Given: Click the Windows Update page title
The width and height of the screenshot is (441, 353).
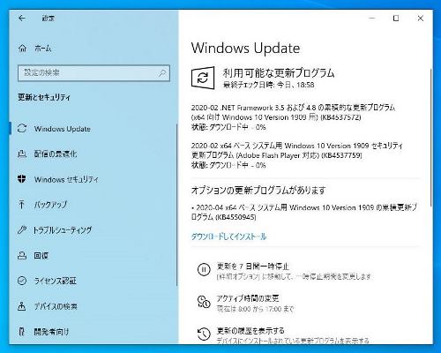Looking at the screenshot, I should (x=245, y=49).
